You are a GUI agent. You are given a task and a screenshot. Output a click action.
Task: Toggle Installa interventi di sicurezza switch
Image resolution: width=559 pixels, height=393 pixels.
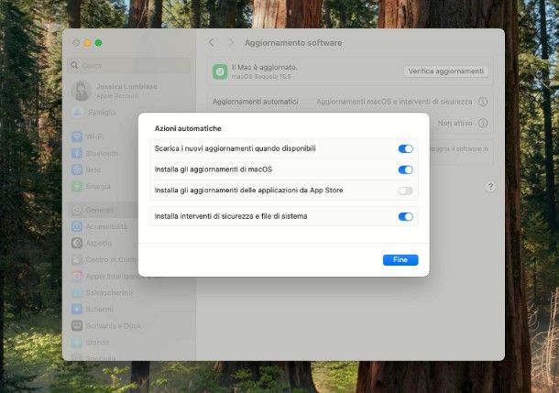tap(405, 216)
